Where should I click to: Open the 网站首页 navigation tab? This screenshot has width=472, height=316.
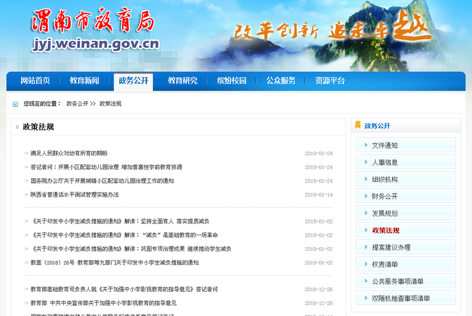point(35,81)
